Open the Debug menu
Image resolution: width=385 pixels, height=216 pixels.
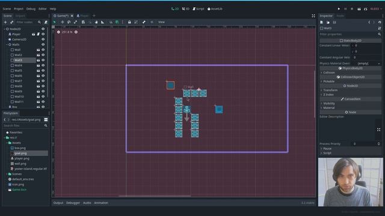point(31,9)
